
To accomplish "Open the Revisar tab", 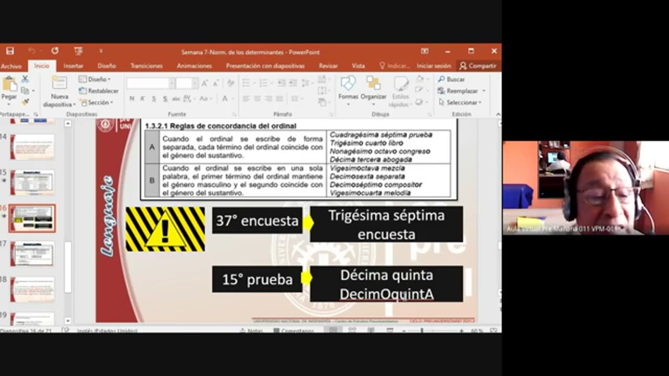I will click(x=328, y=66).
